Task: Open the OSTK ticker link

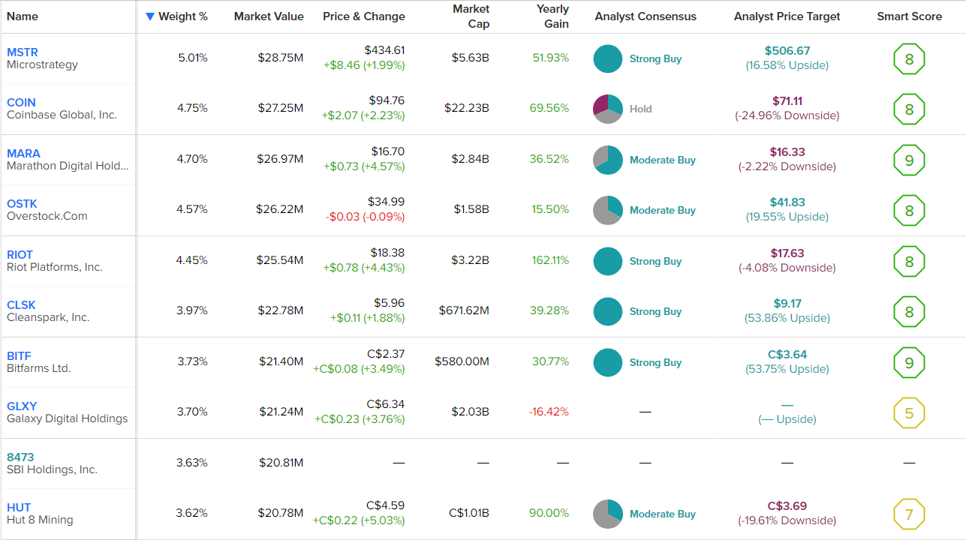Action: point(22,204)
